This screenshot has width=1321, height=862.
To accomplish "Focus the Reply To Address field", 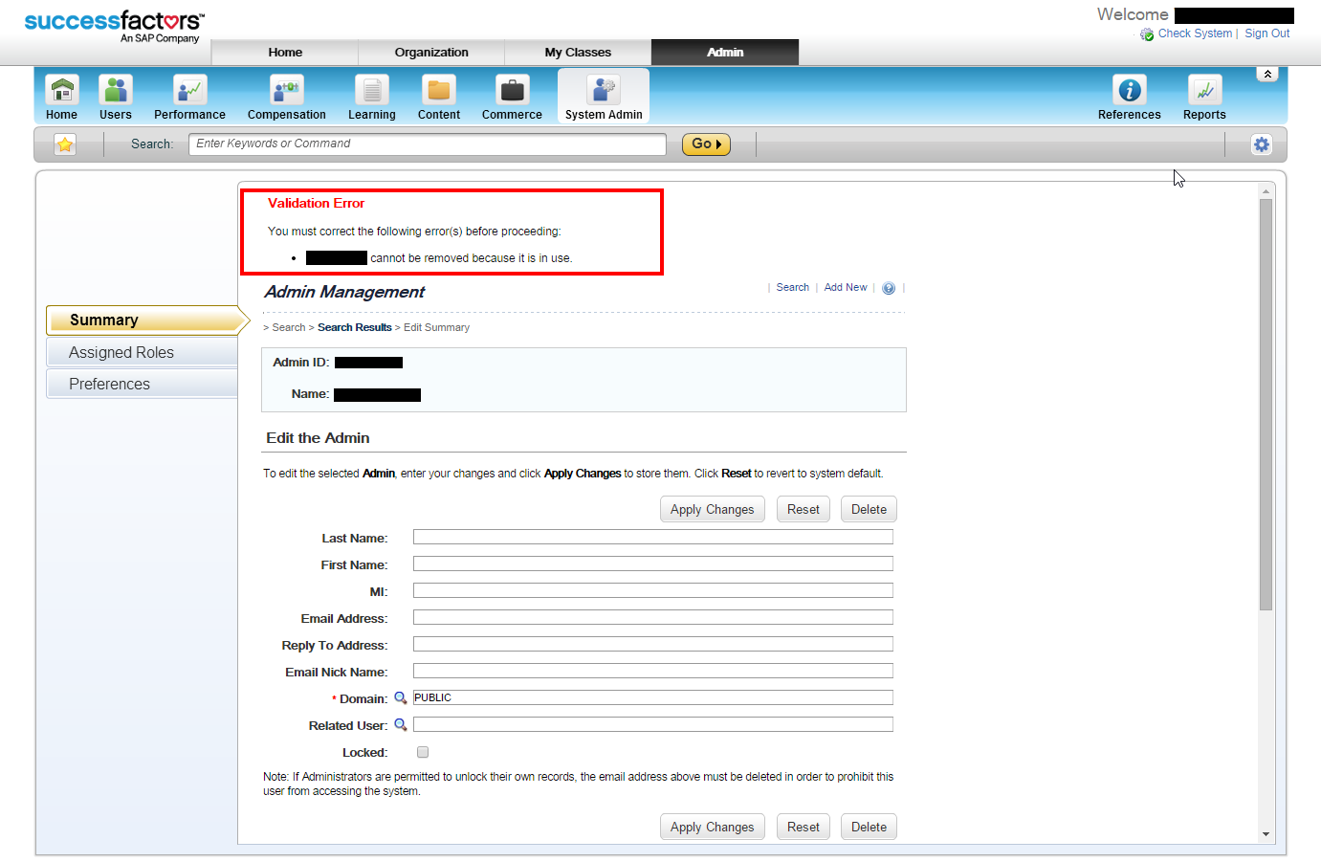I will [653, 644].
